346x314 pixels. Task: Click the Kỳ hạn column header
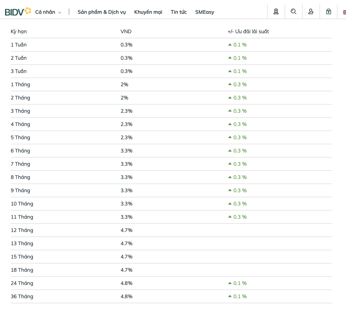[19, 32]
